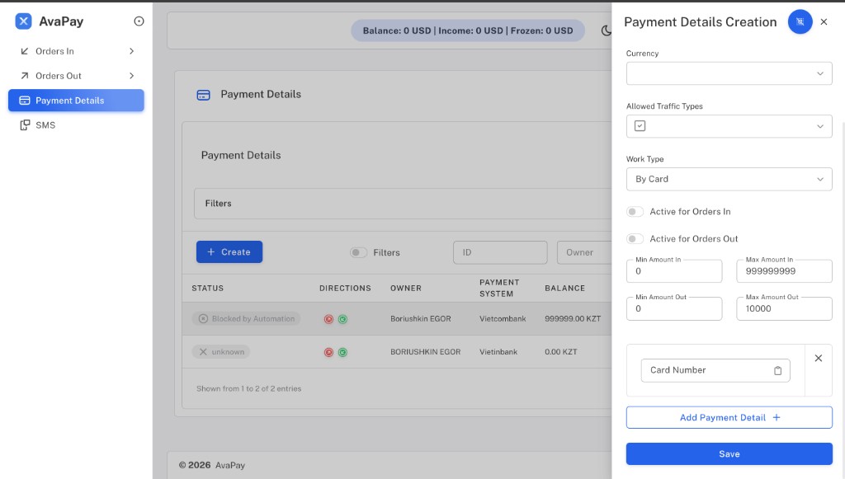This screenshot has width=845, height=479.
Task: Click the Owner filter field
Action: tap(584, 252)
